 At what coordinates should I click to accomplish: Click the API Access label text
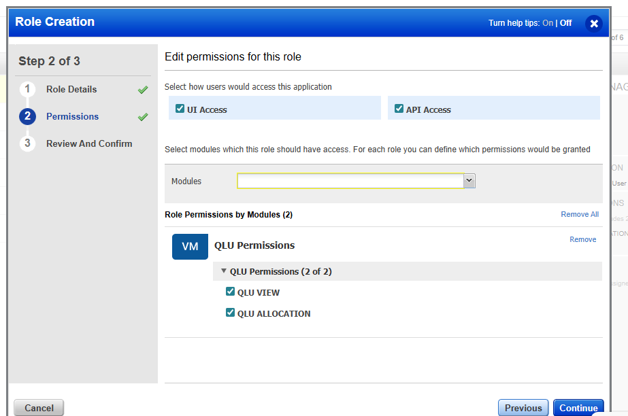coord(428,109)
